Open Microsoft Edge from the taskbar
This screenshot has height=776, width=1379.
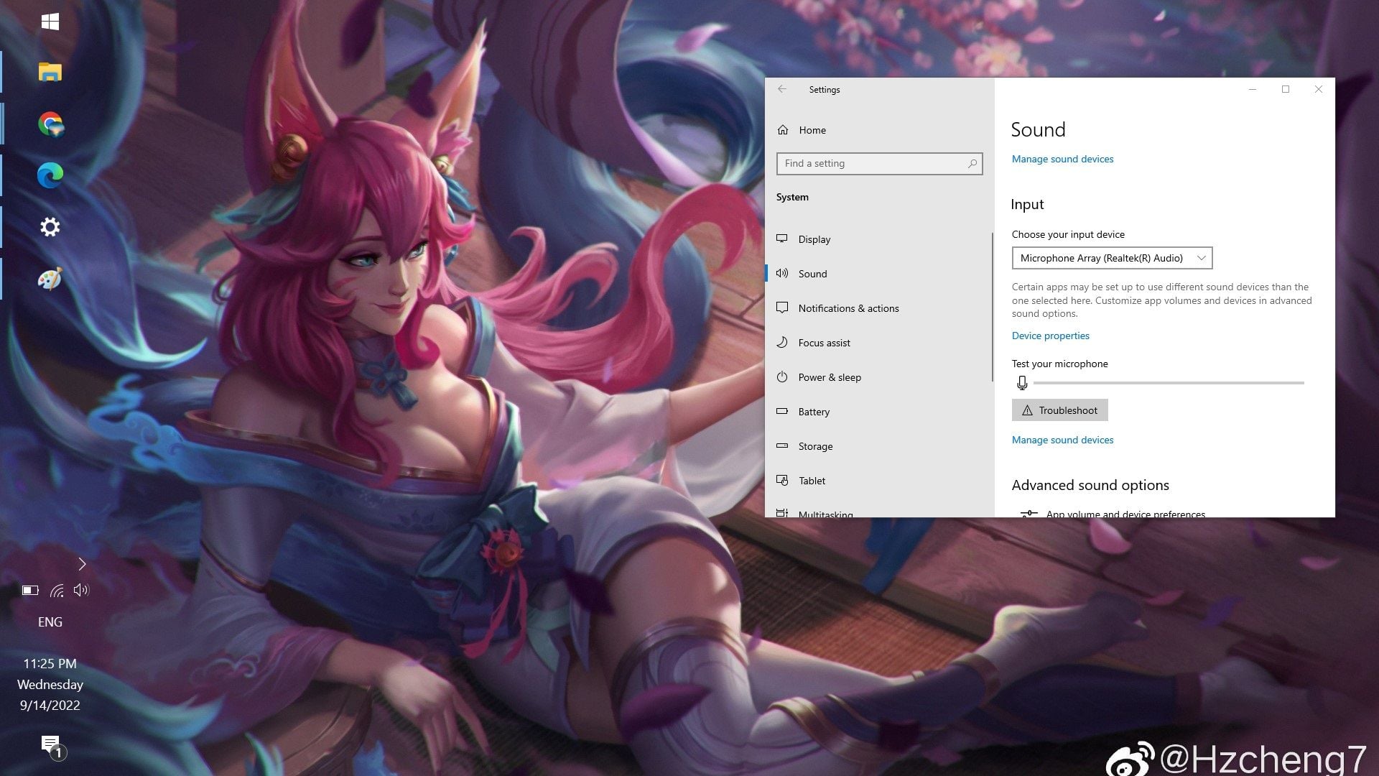(50, 175)
